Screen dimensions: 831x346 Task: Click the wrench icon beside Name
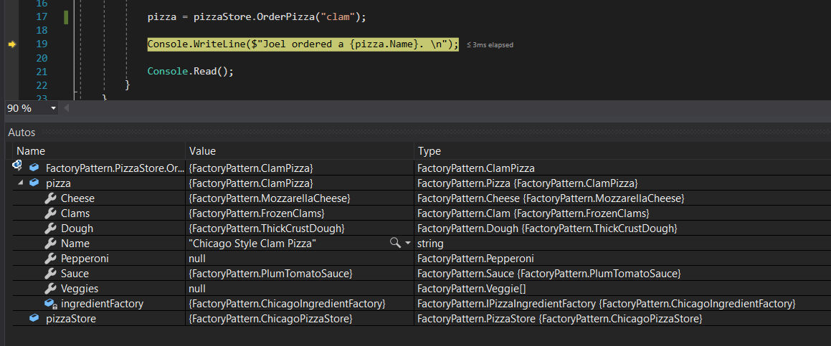tap(50, 244)
